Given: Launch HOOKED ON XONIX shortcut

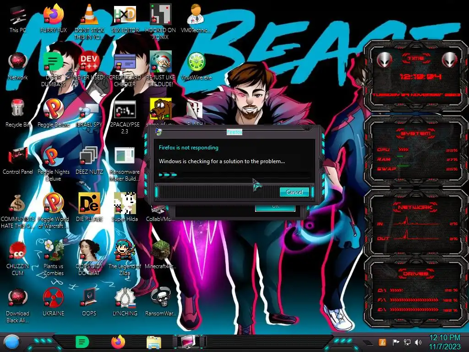Looking at the screenshot, I should [x=160, y=22].
